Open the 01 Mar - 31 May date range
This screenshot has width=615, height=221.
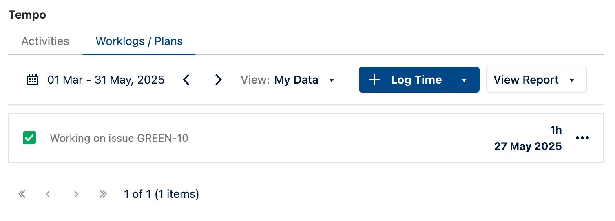point(106,80)
